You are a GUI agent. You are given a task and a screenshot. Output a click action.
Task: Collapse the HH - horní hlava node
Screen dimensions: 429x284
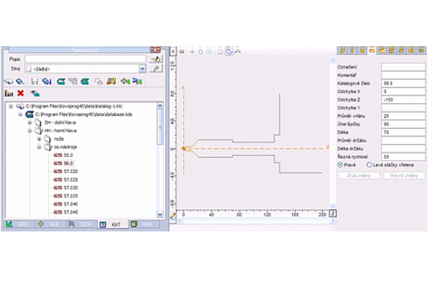(x=30, y=131)
